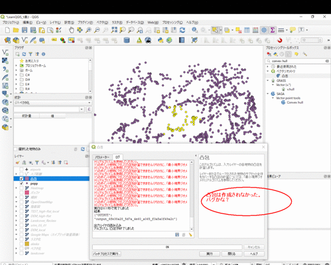Expand the プロジェクトホーム node in Browser

pos(16,66)
